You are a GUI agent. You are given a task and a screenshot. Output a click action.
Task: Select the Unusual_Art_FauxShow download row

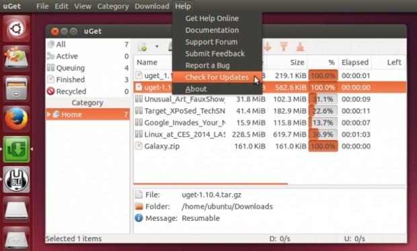(x=270, y=99)
